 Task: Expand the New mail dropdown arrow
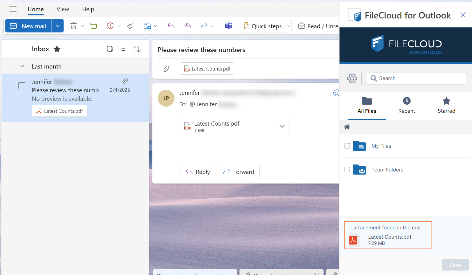click(58, 26)
